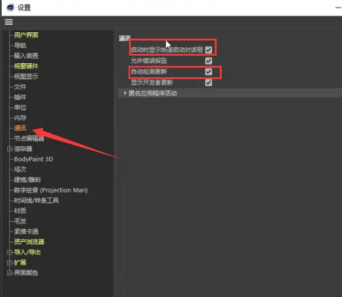Select 扩展 category label

pos(20,262)
